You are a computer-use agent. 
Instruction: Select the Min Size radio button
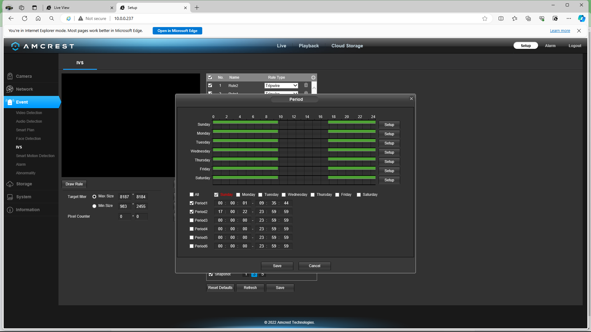(94, 206)
